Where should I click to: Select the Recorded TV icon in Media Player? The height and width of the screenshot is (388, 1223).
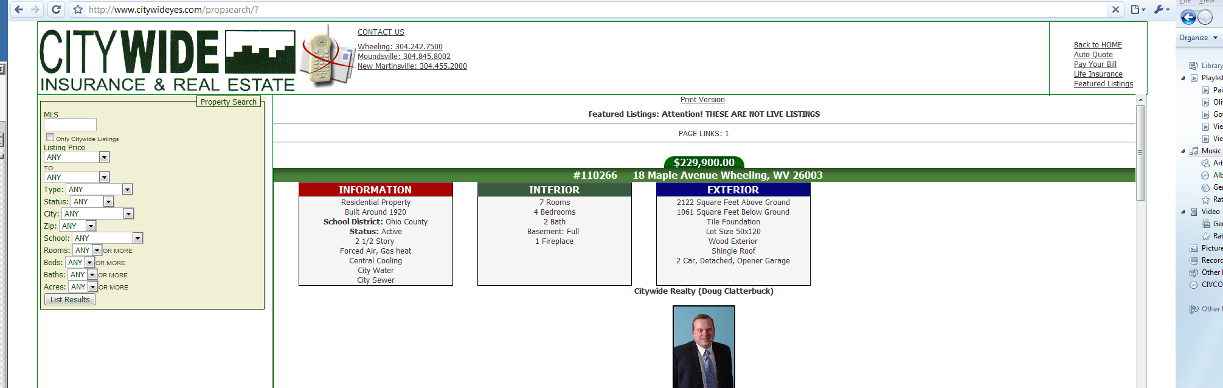click(1194, 260)
